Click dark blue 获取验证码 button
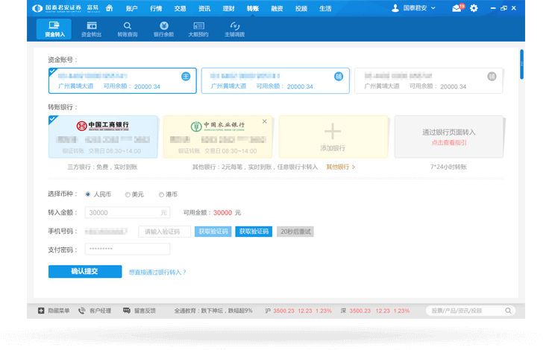 click(254, 232)
